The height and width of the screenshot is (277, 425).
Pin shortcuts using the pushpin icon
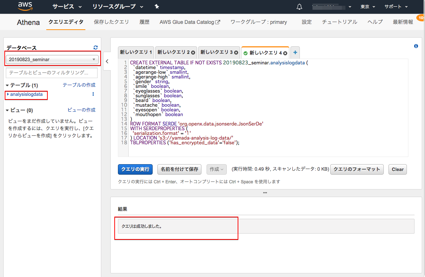pyautogui.click(x=157, y=7)
